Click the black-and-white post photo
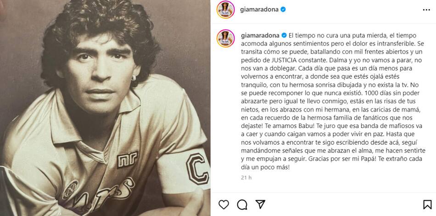Viewport: 436px width, 216px height. pyautogui.click(x=106, y=108)
